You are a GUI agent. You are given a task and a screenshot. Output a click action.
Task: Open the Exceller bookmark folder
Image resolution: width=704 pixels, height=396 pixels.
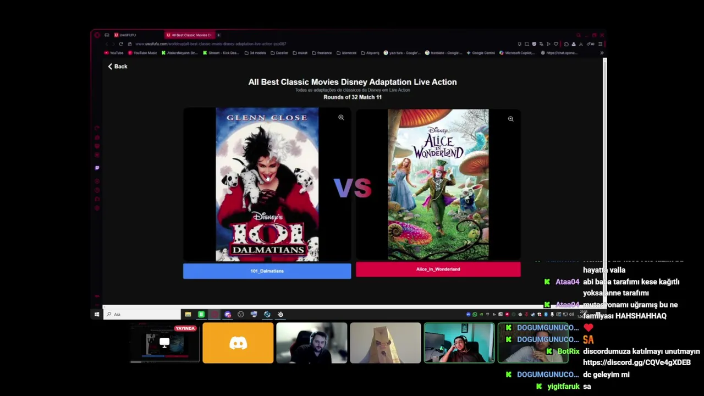point(279,53)
